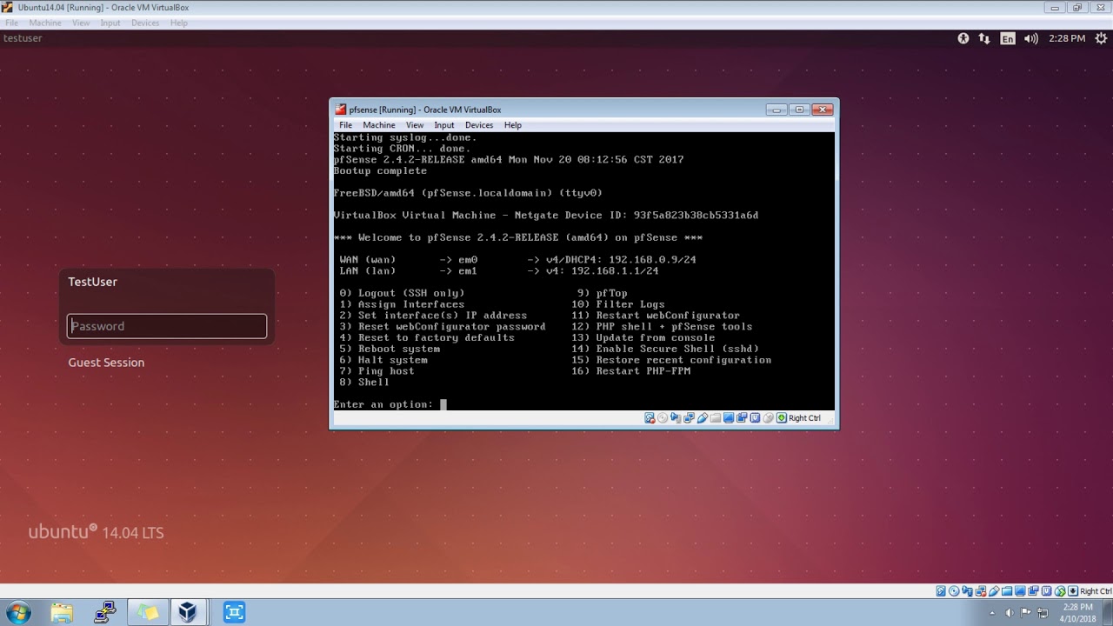Click the hard disk activity icon in pfsense status bar

[650, 418]
